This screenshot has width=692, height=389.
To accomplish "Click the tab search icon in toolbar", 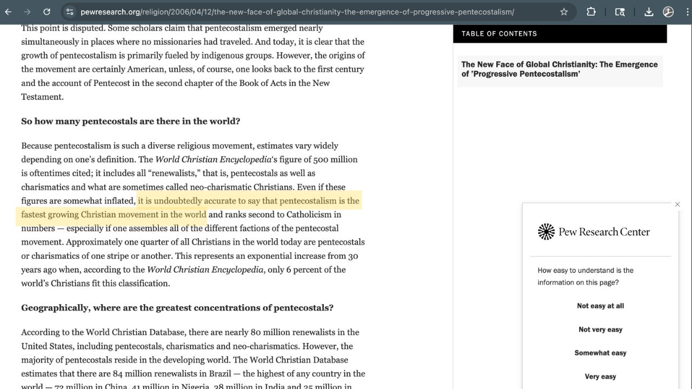I will click(620, 12).
